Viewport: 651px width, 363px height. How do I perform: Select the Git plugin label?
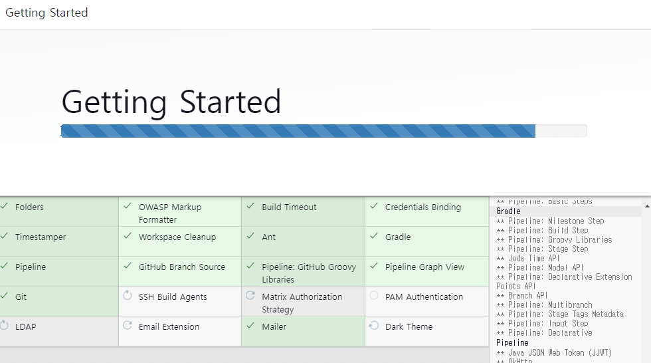click(x=21, y=297)
